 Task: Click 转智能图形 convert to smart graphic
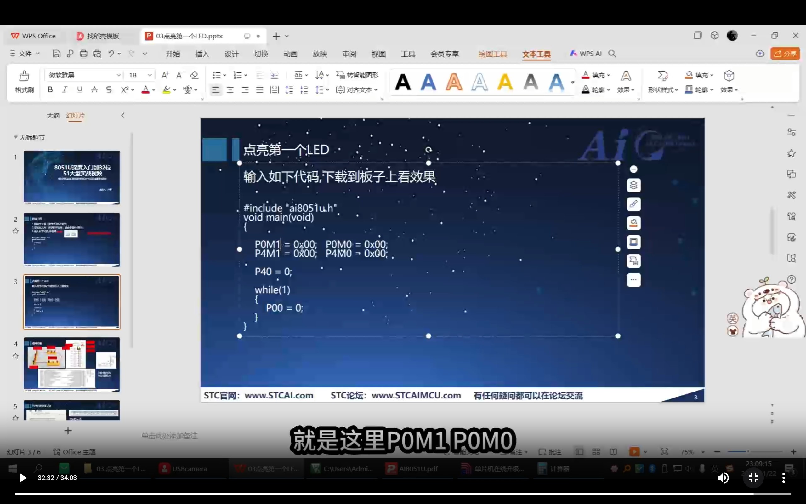[x=357, y=75]
